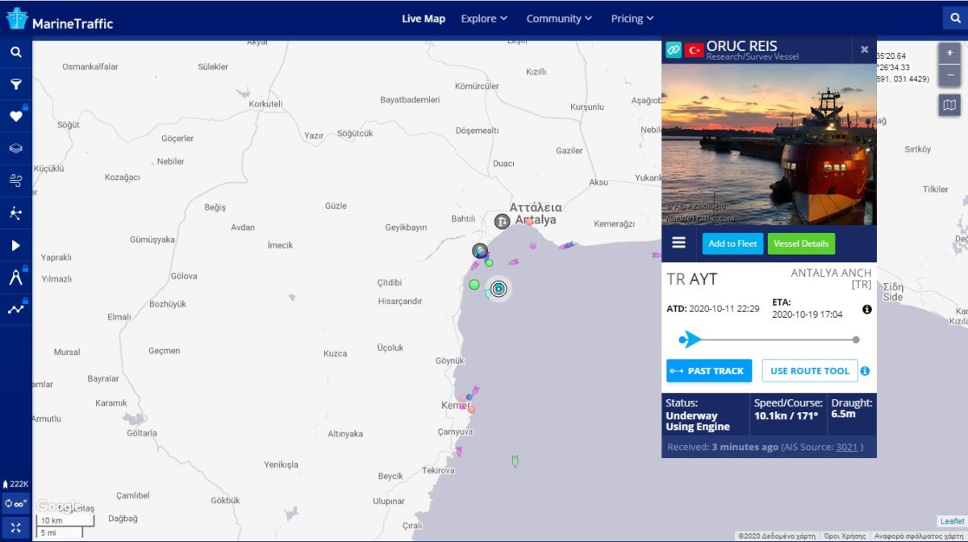Open the search tool in left sidebar
The height and width of the screenshot is (542, 968).
[16, 52]
